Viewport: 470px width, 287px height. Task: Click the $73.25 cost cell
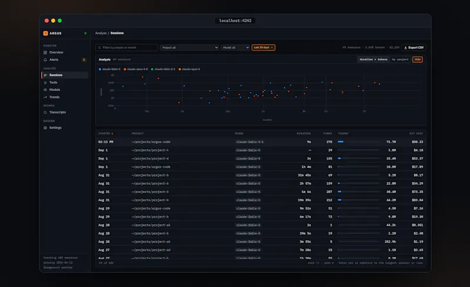pos(417,192)
